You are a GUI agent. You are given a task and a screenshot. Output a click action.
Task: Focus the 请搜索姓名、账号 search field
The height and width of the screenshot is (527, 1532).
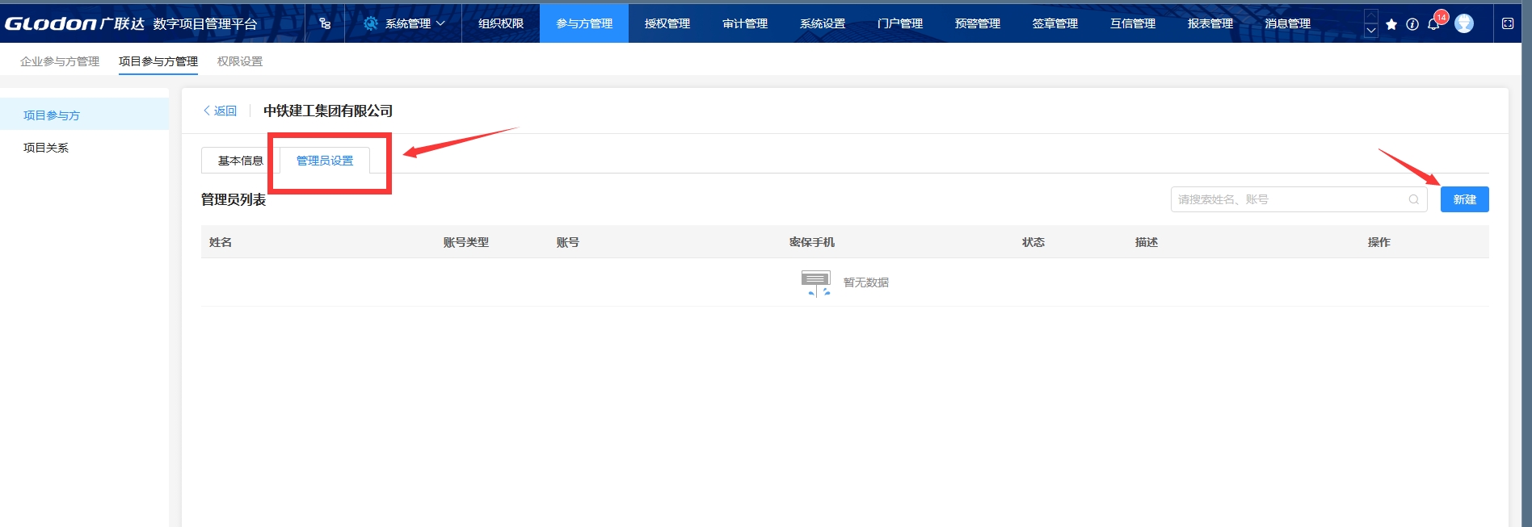pyautogui.click(x=1299, y=199)
